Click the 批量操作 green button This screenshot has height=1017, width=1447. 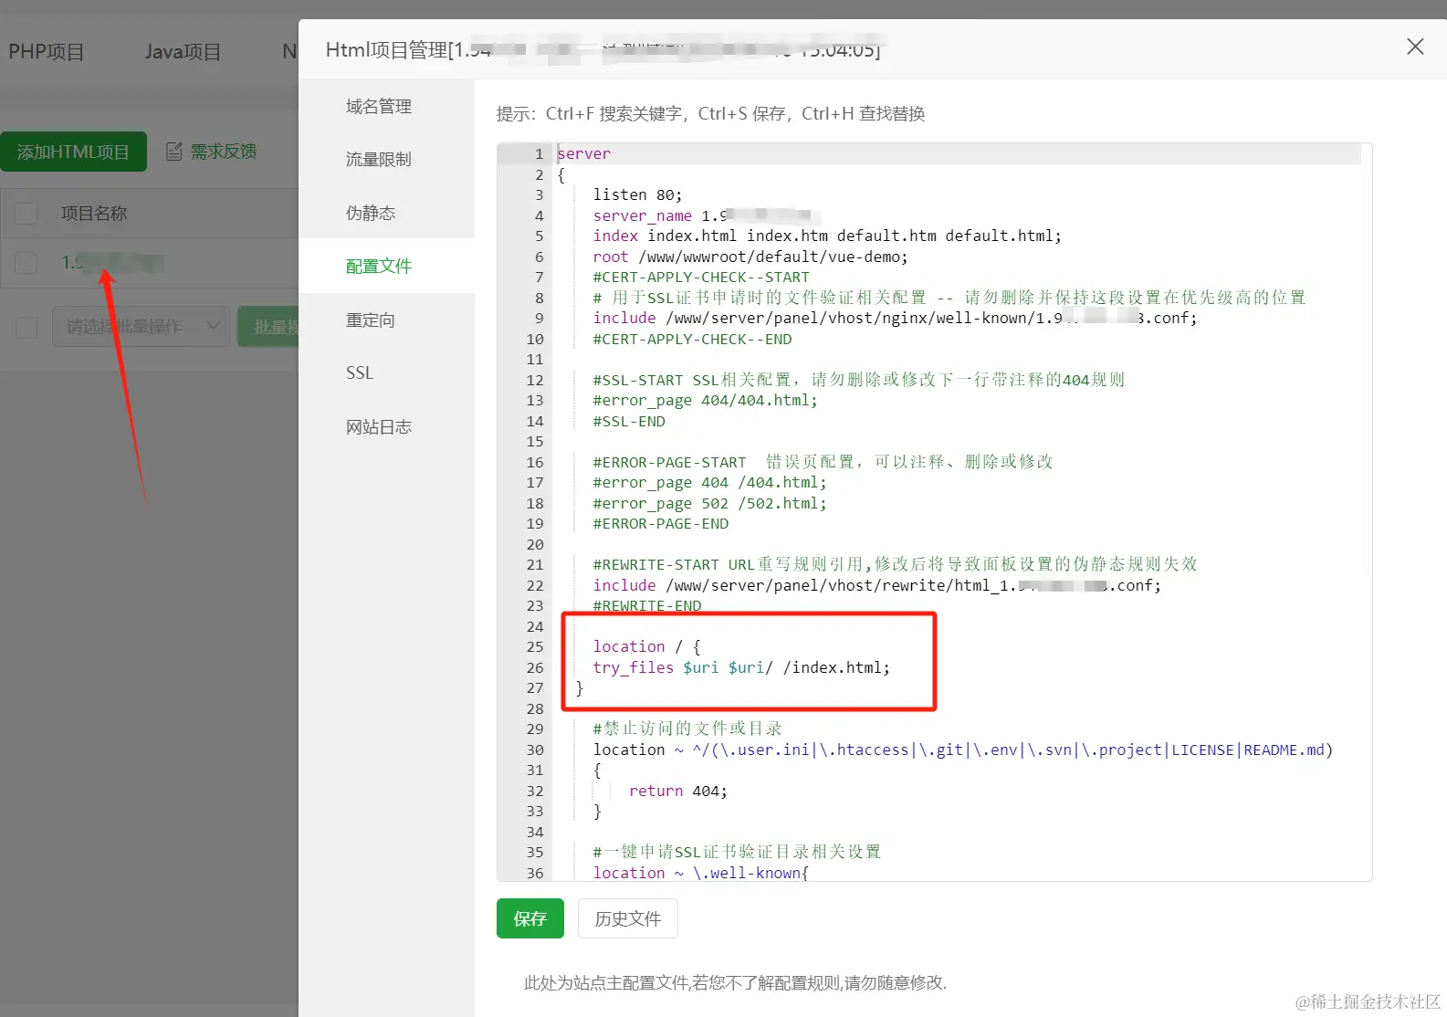click(268, 326)
